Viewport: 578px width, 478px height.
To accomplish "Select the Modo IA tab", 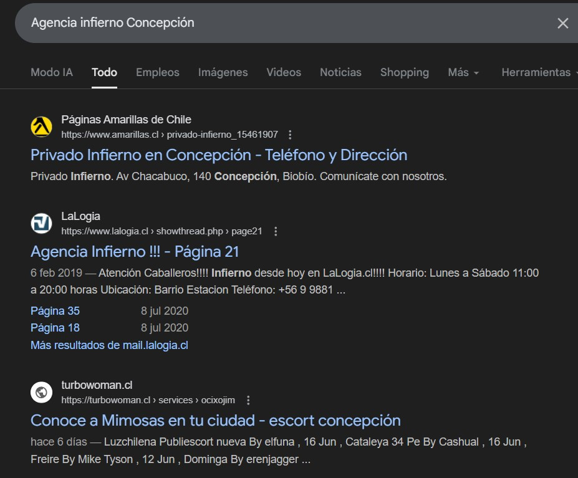I will 52,72.
